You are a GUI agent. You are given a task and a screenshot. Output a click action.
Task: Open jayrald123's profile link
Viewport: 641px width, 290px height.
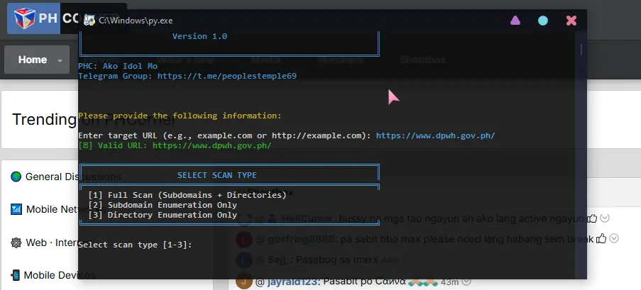click(x=294, y=281)
